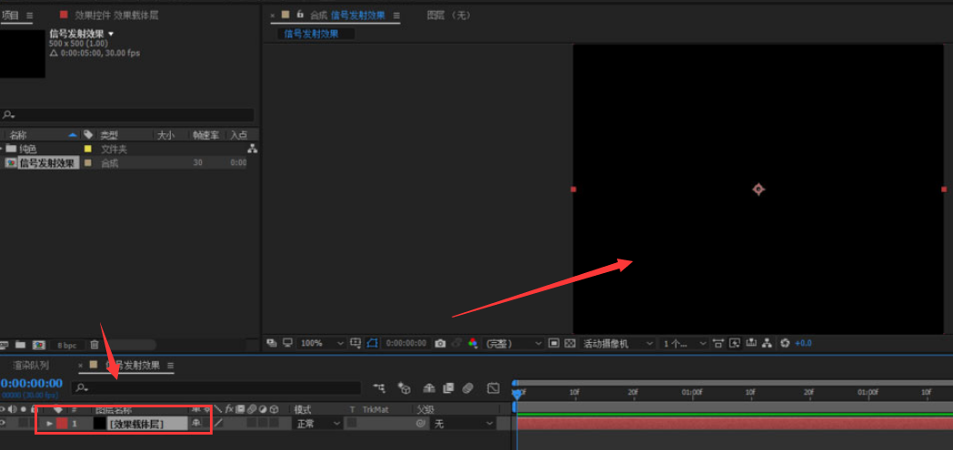Click the show channel RGB color icon
The image size is (953, 450).
click(x=472, y=344)
